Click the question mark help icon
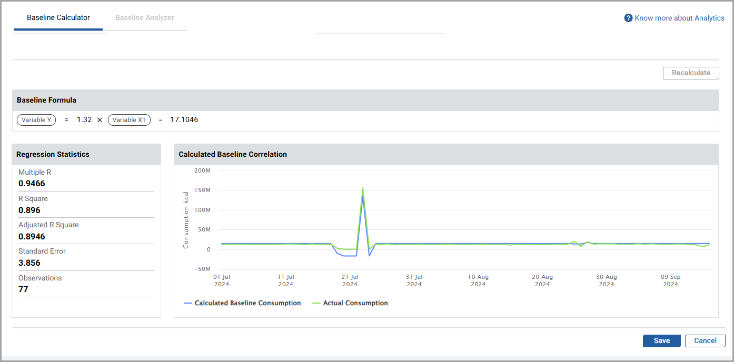The image size is (734, 362). (628, 18)
